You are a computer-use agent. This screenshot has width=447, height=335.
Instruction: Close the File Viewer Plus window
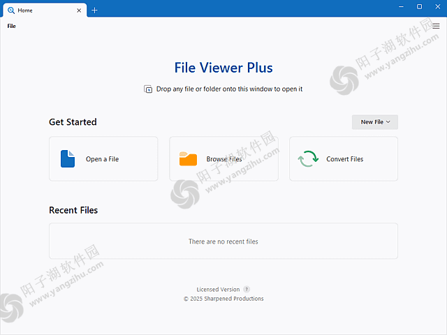coord(438,6)
